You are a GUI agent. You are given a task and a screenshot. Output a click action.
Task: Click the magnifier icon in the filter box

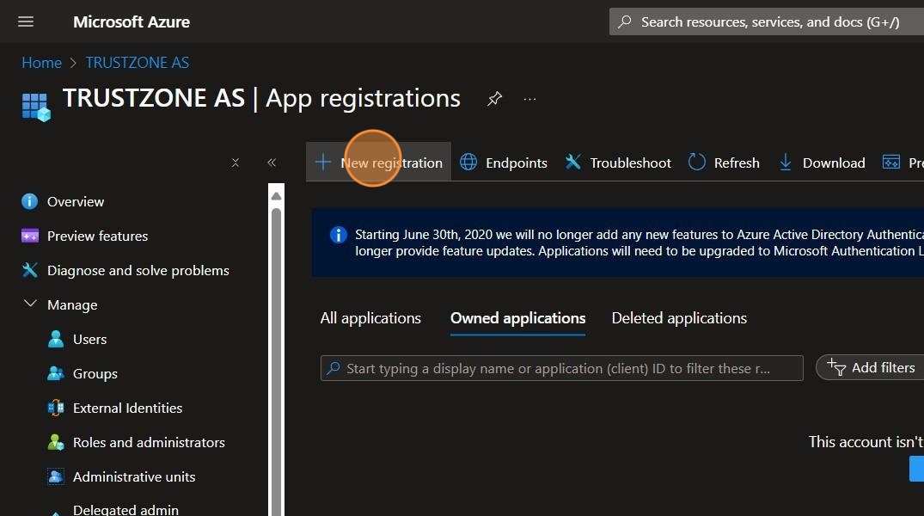pos(333,368)
